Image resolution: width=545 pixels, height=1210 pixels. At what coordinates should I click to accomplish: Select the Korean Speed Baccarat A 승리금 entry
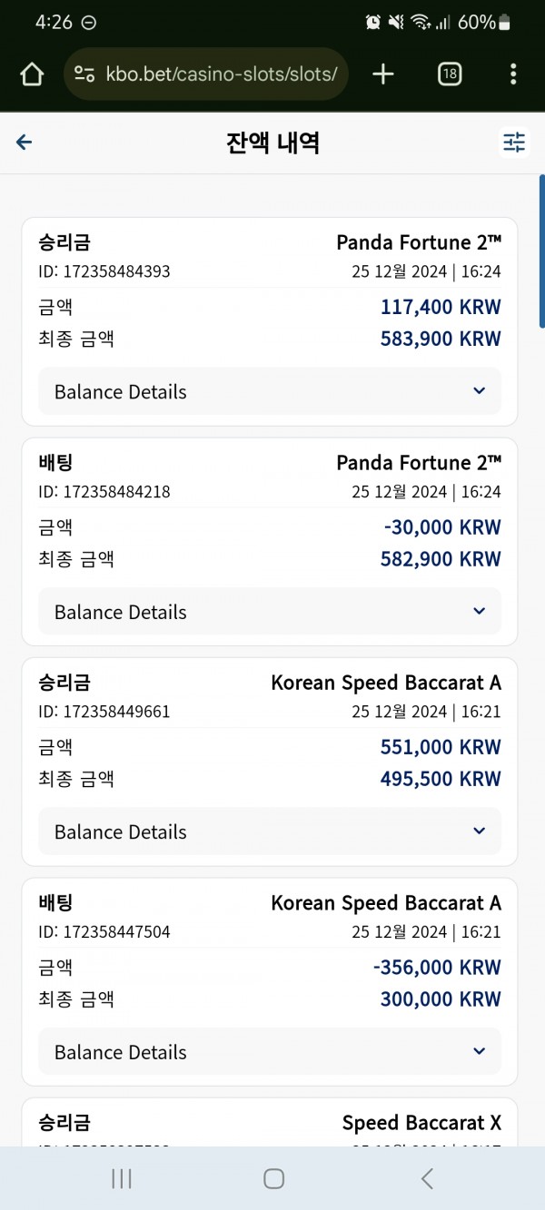pyautogui.click(x=270, y=762)
